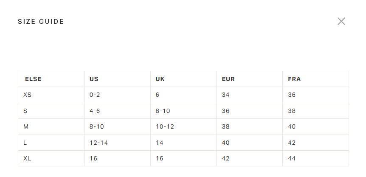This screenshot has width=366, height=177.
Task: Close the Size Guide dialog
Action: tap(341, 21)
